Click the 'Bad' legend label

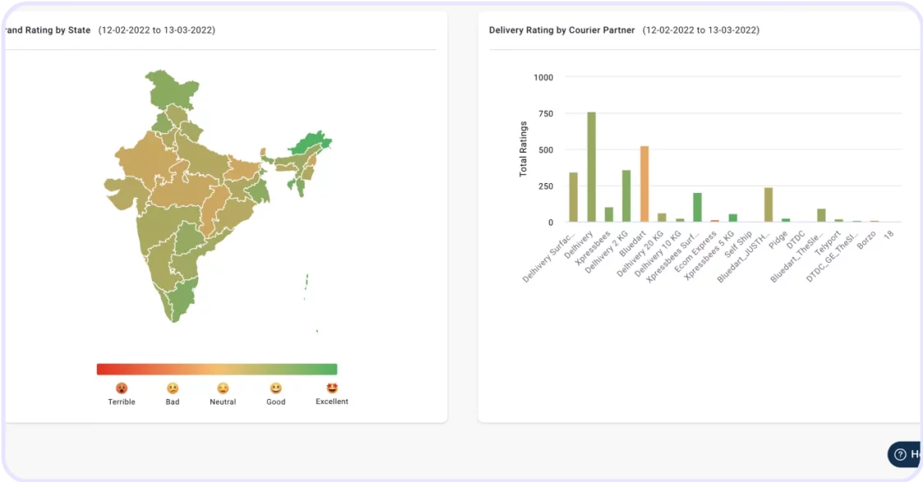[172, 402]
